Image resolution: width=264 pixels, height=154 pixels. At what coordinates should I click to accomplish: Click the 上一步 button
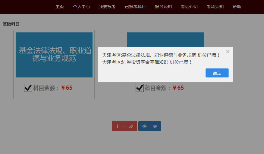coord(124,126)
